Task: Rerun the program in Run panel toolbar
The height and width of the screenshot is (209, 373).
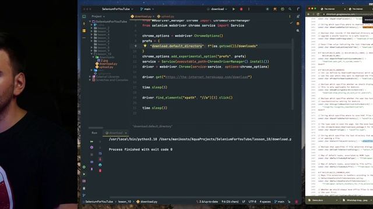Action: [x=92, y=142]
